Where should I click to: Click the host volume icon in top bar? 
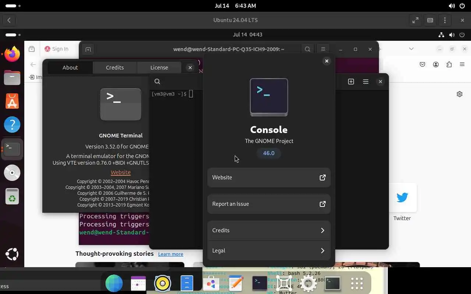451,6
